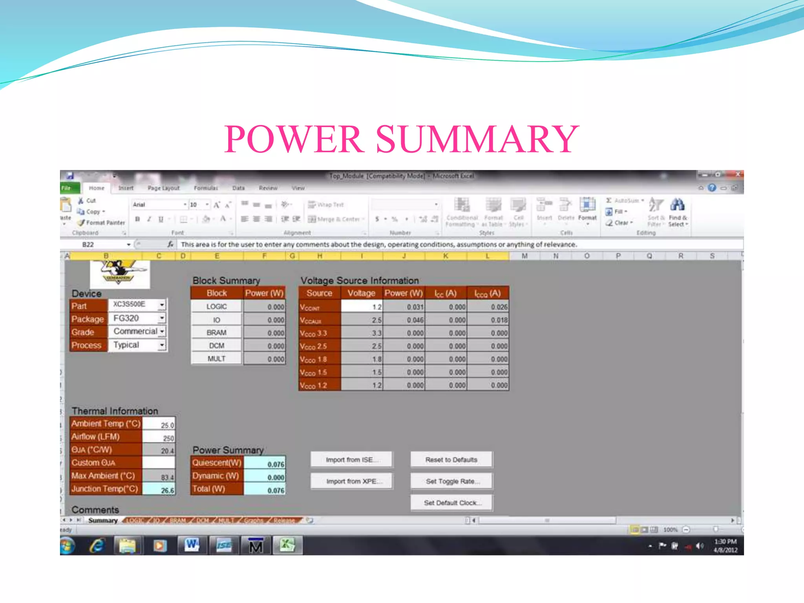This screenshot has width=804, height=603.
Task: Open Xilinx ISE from taskbar
Action: coord(224,545)
